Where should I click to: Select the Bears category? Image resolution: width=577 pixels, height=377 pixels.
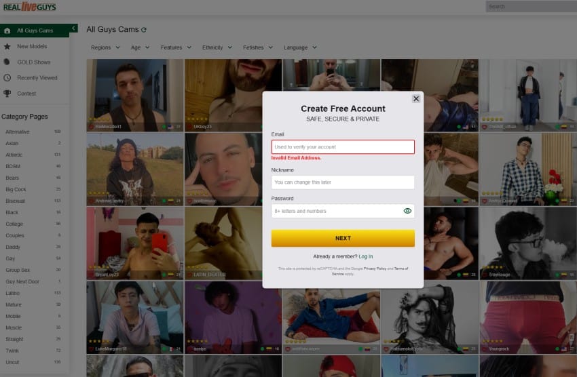[12, 178]
